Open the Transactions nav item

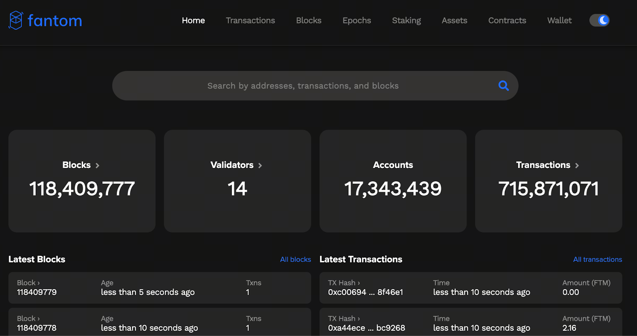click(250, 20)
